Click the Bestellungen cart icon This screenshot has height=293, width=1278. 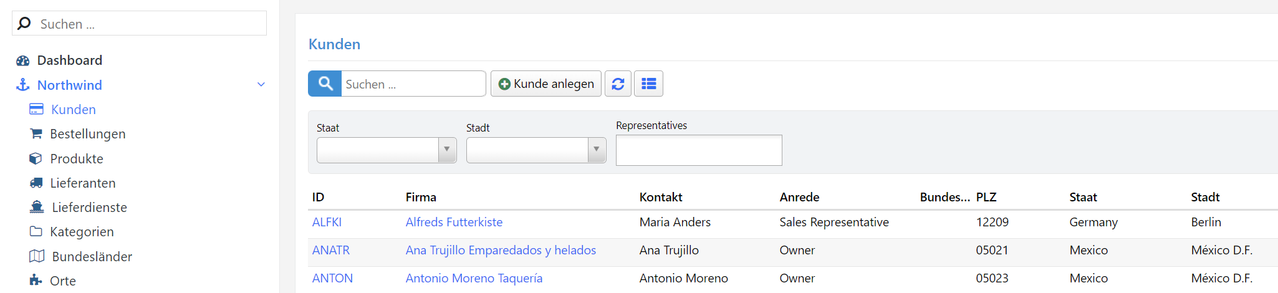(36, 133)
